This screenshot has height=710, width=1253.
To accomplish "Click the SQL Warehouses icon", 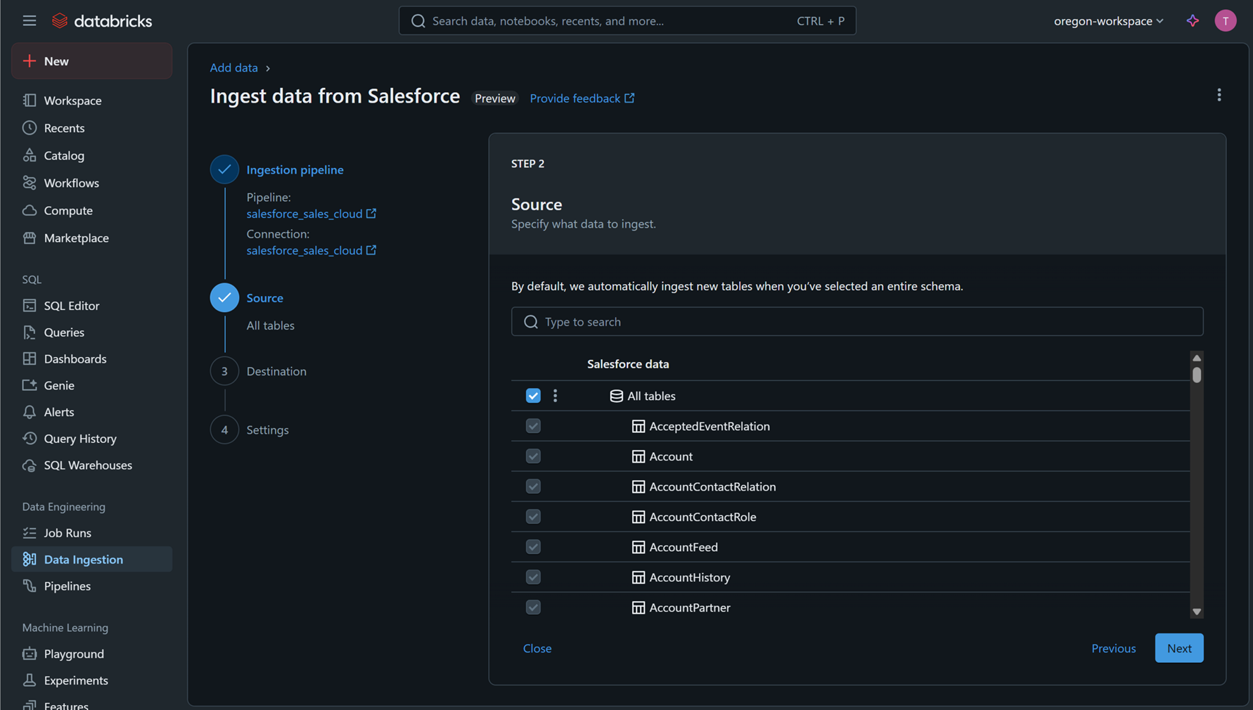I will point(30,465).
